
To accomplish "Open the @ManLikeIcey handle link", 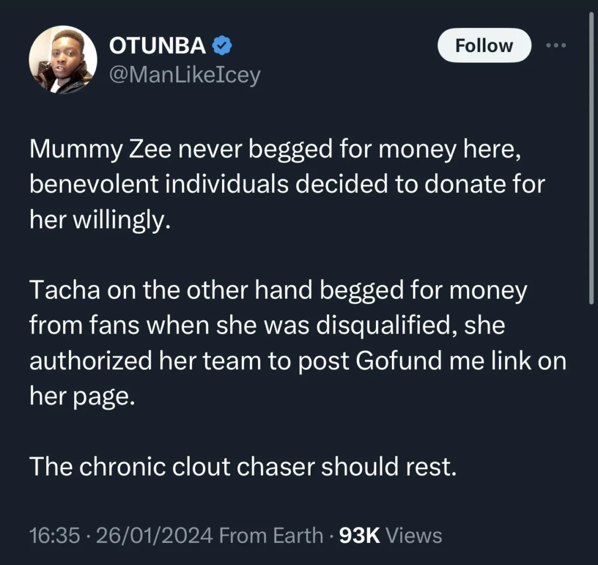I will click(185, 75).
